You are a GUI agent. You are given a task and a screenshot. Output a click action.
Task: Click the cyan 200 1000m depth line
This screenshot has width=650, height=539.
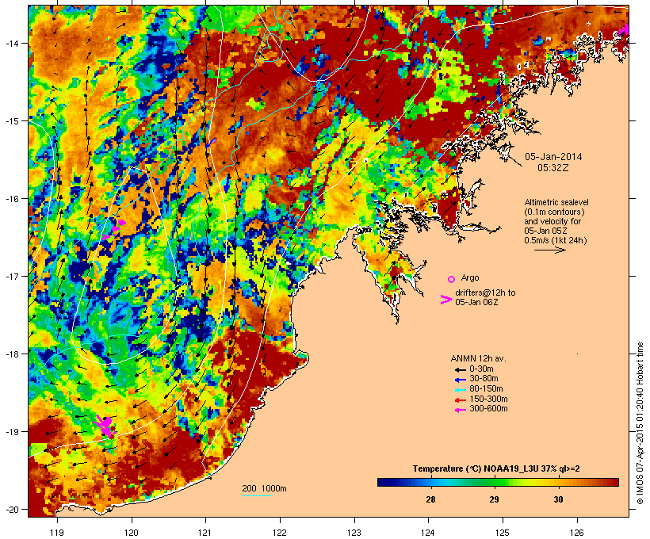point(257,496)
